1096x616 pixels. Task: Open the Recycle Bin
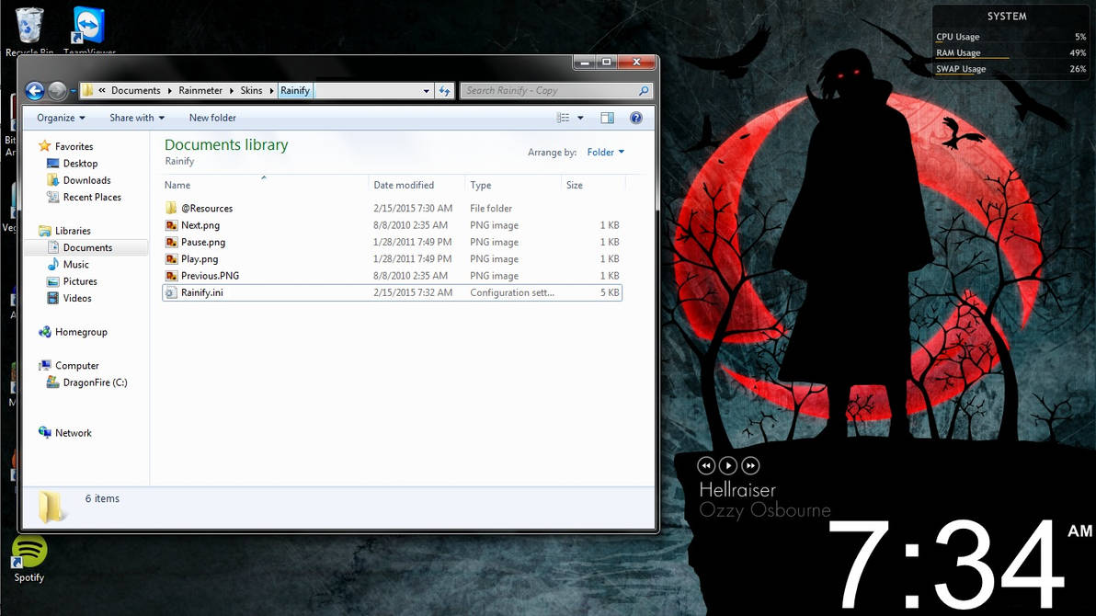28,20
